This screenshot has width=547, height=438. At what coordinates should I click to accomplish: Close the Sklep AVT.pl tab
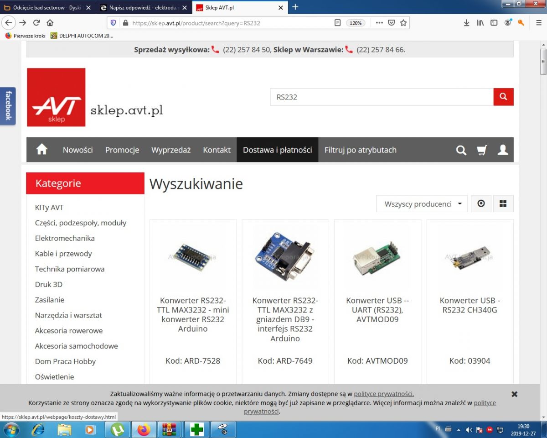(281, 8)
